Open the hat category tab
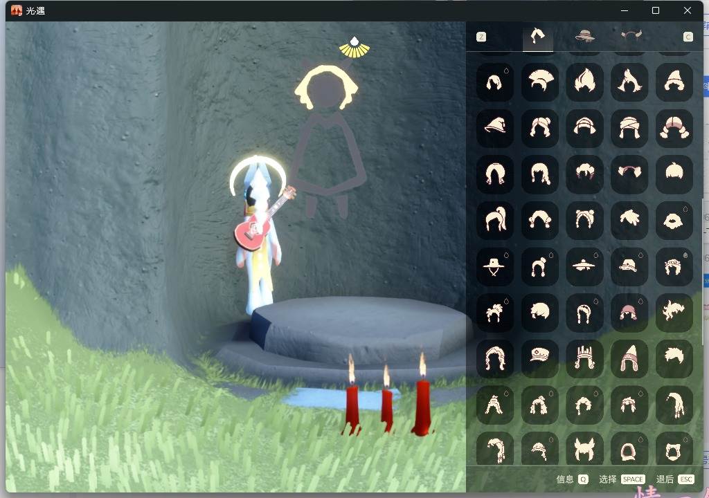This screenshot has width=709, height=498. click(x=584, y=36)
